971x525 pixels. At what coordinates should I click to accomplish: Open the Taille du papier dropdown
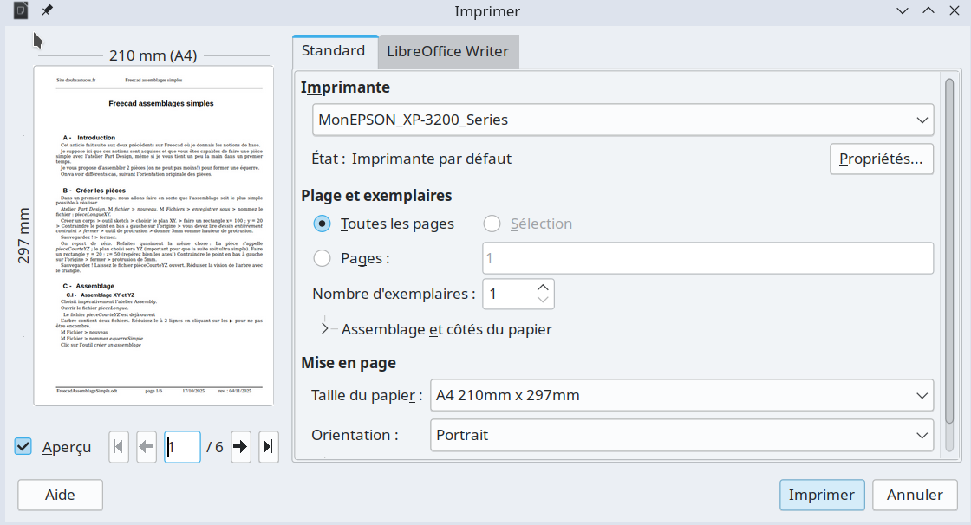(x=681, y=396)
